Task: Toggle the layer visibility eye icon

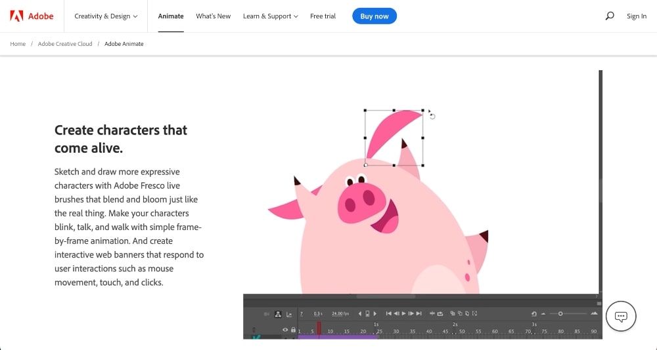Action: point(285,330)
